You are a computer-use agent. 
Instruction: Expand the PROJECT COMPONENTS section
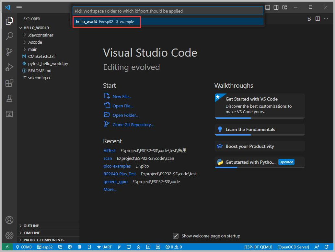coord(44,240)
